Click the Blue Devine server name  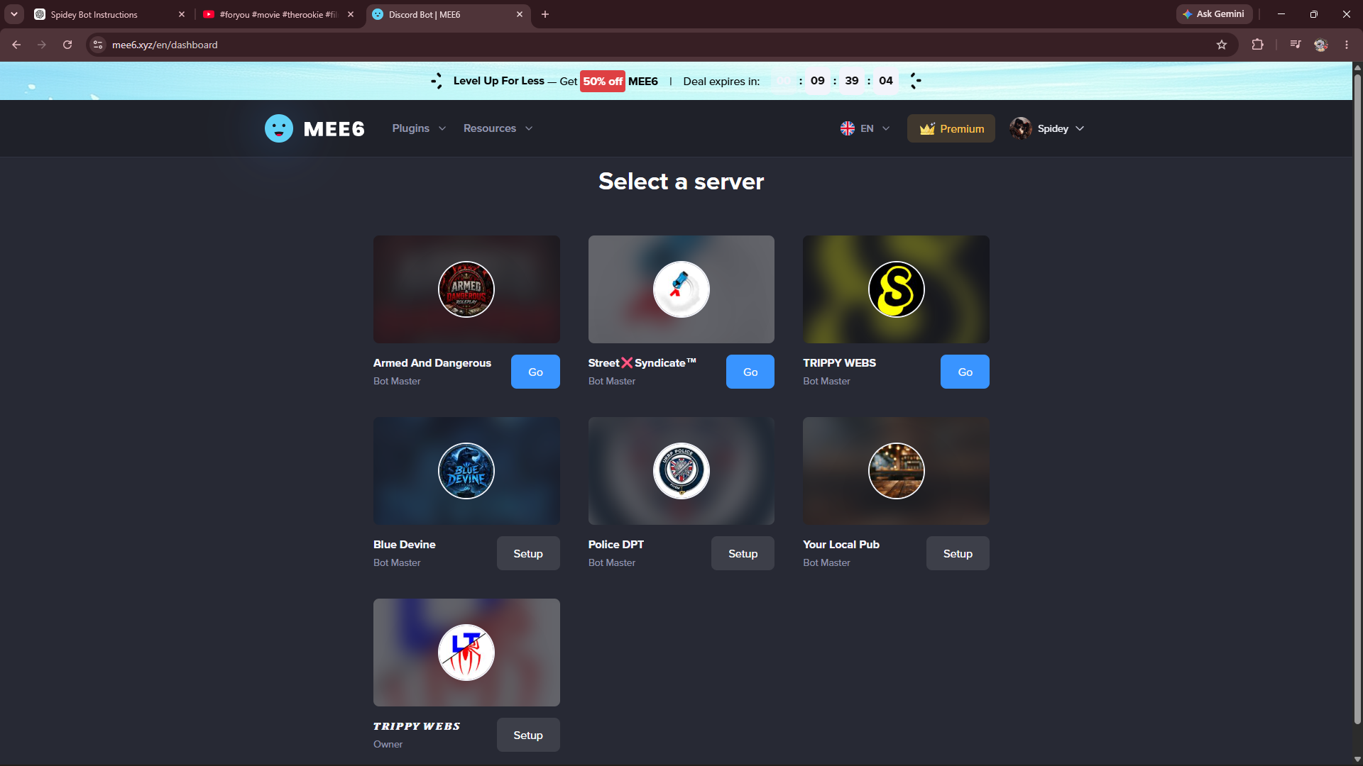point(405,544)
